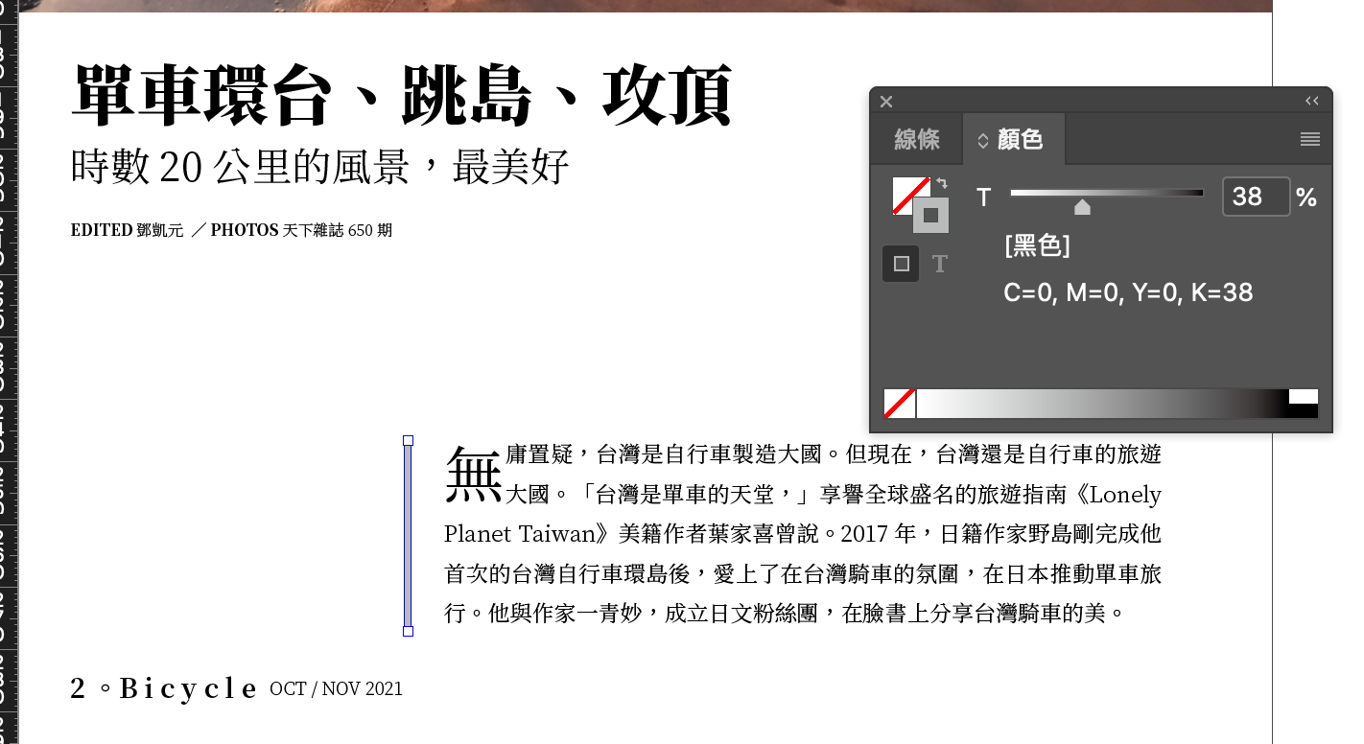Screen dimensions: 1364x744
Task: Swap fill and stroke with arrow icon
Action: tap(942, 183)
